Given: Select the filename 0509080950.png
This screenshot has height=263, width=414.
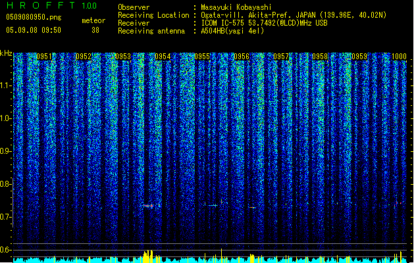Looking at the screenshot, I should (34, 17).
